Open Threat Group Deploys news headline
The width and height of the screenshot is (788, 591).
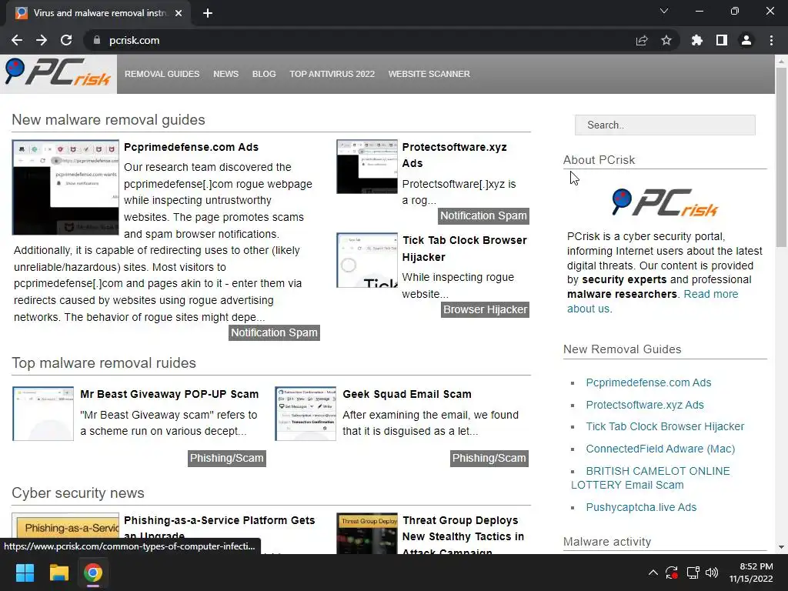point(462,536)
